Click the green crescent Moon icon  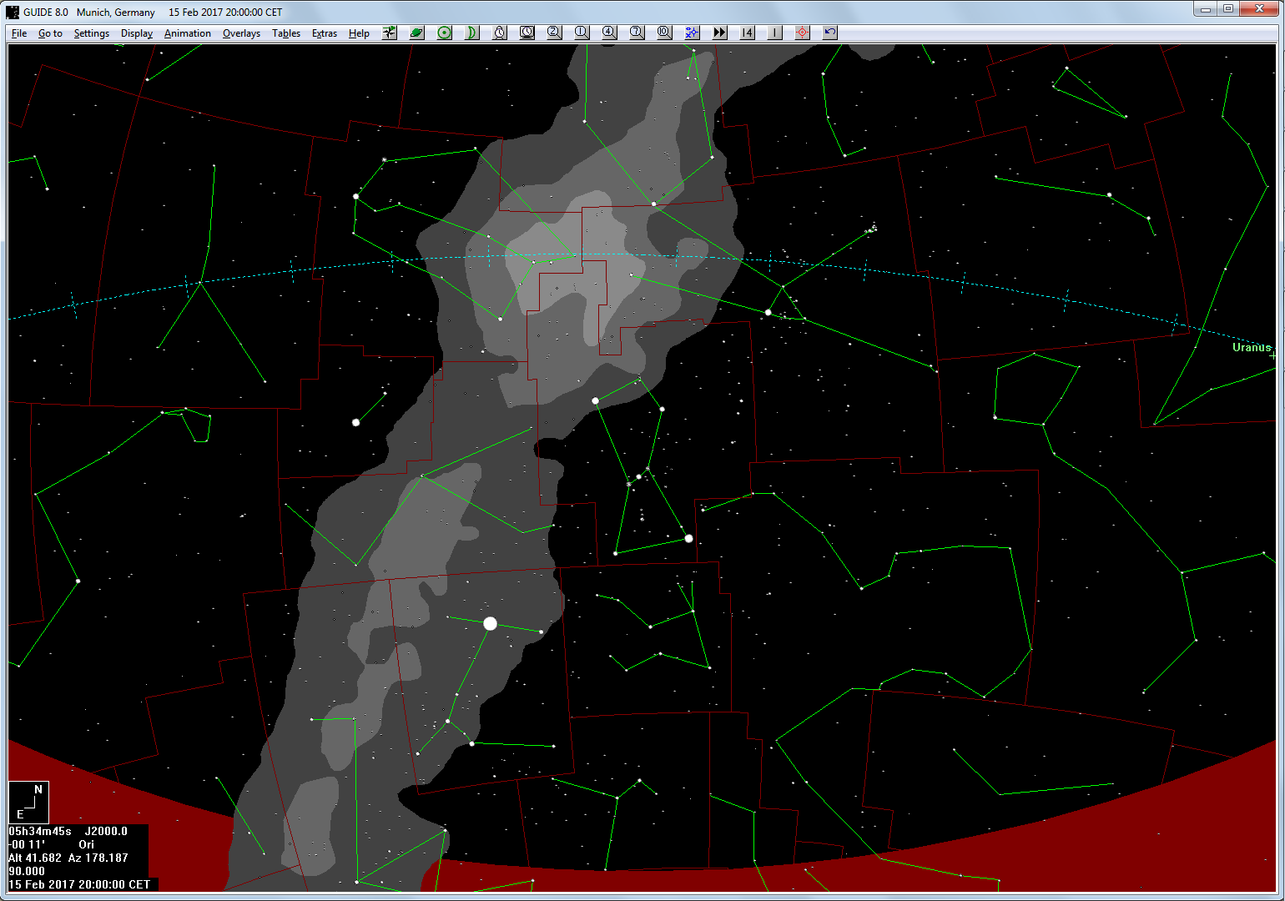point(472,33)
